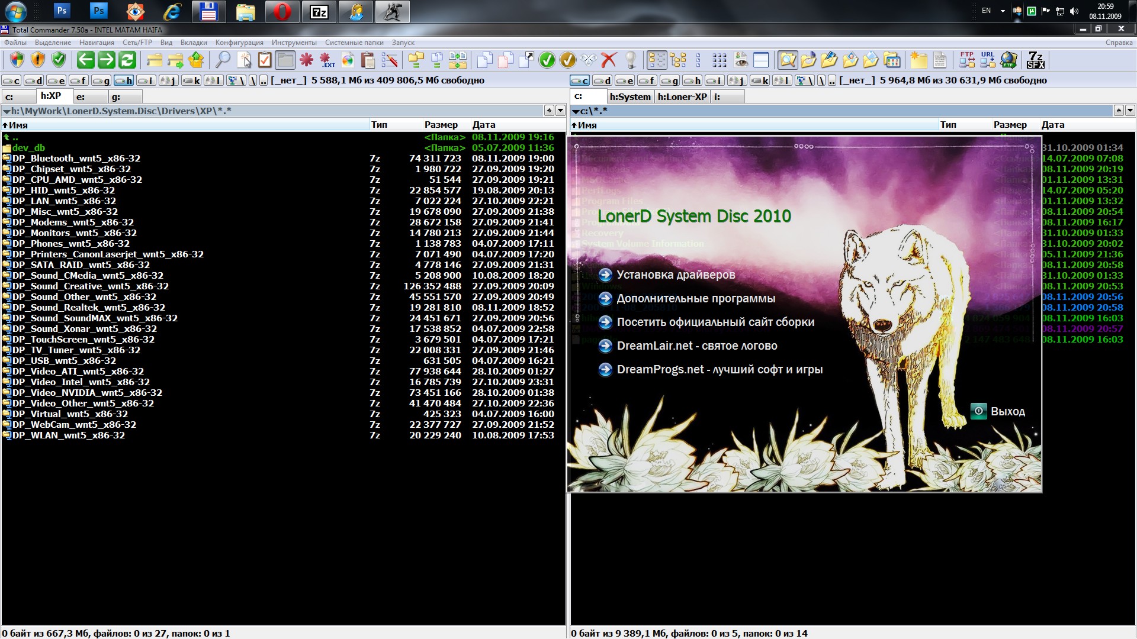The width and height of the screenshot is (1137, 639).
Task: Open left panel path history dropdown arrow
Action: [560, 111]
